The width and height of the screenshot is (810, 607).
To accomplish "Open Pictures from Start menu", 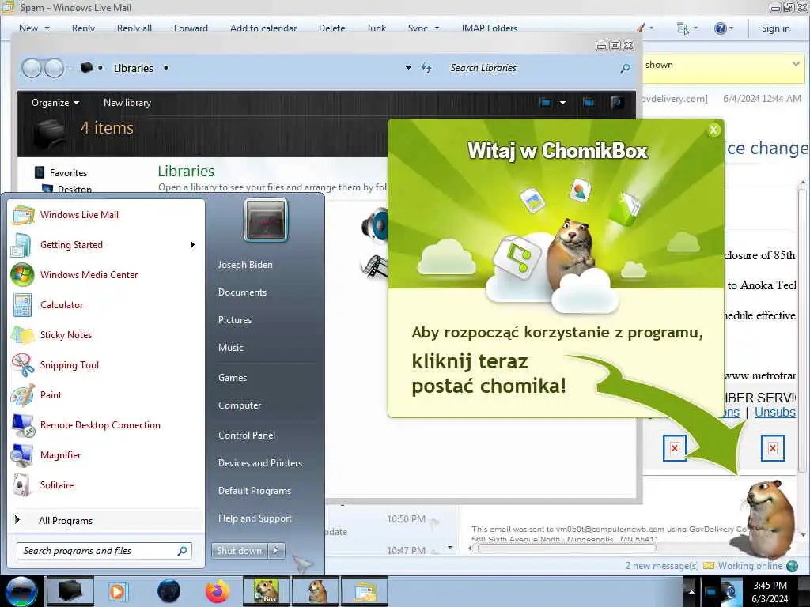I will click(x=234, y=320).
